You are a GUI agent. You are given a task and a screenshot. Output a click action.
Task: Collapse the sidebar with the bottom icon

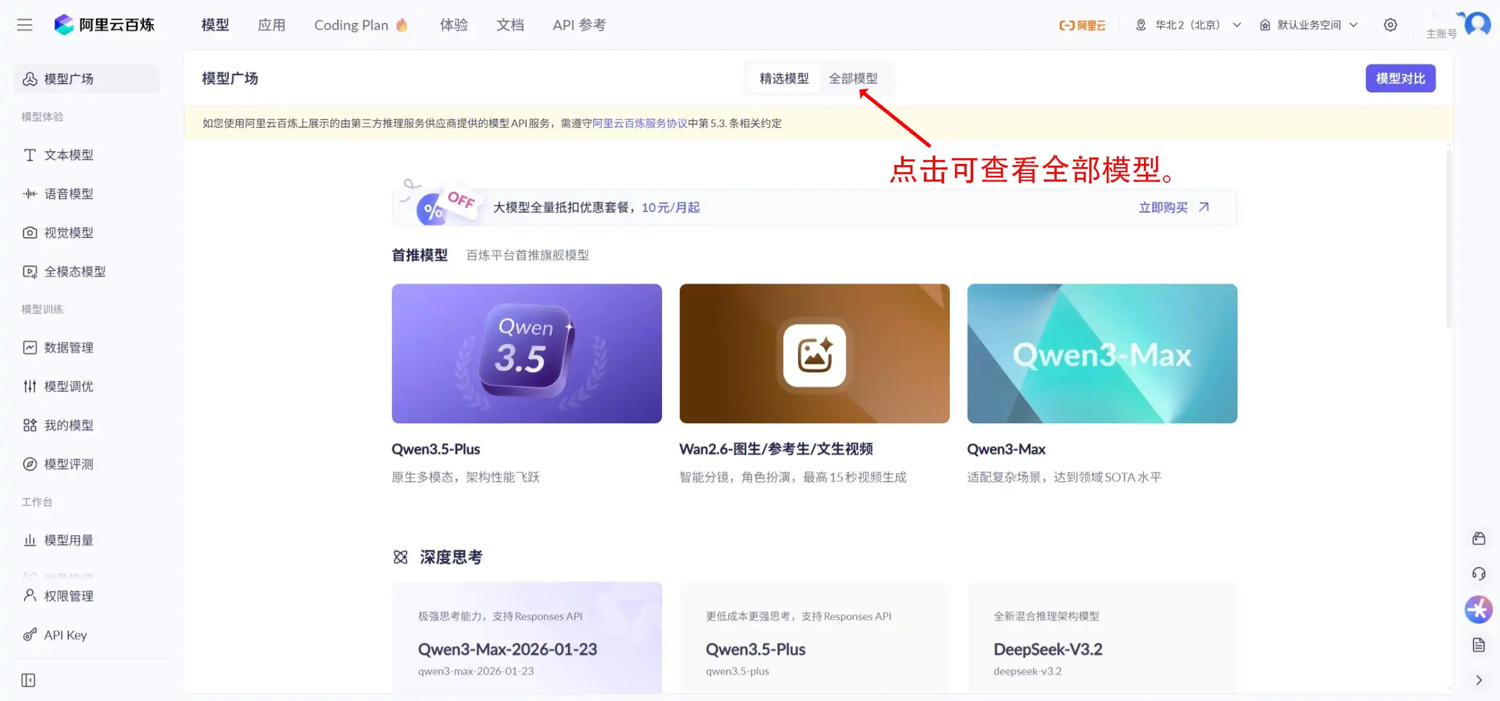28,680
